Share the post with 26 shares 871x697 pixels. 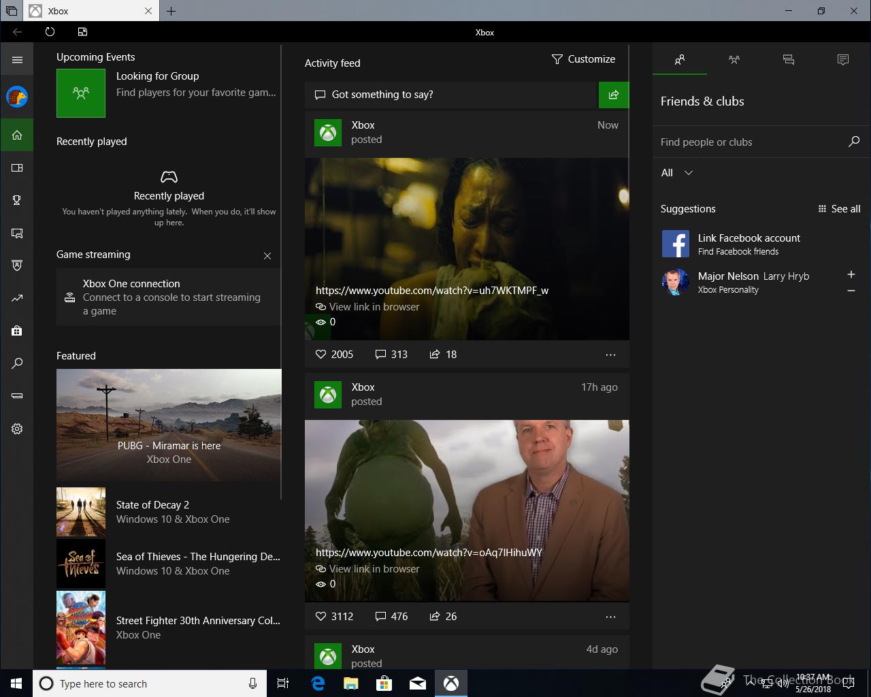pos(443,617)
